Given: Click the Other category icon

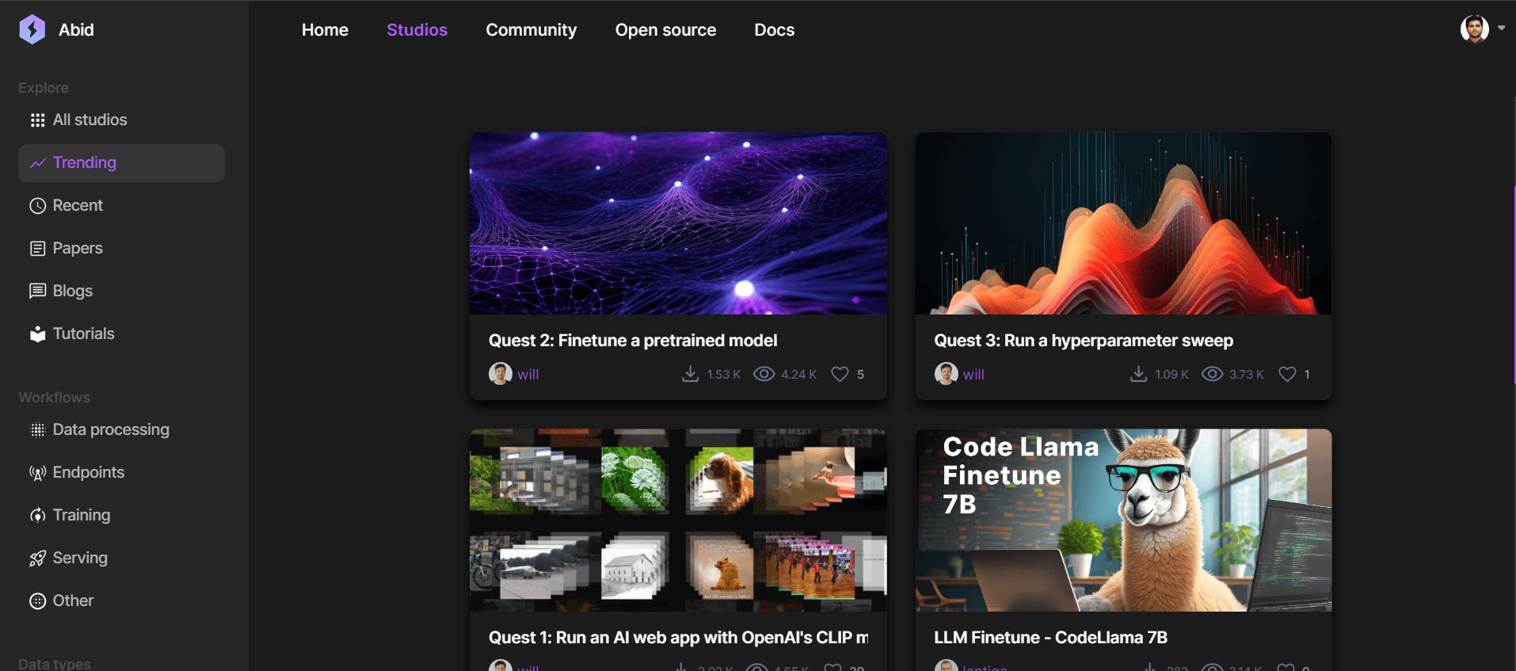Looking at the screenshot, I should 37,601.
